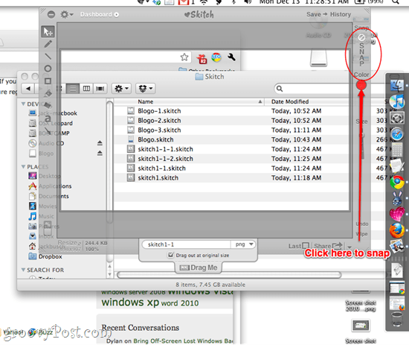Click the Finder back arrow button
Screen dimensions: 409x345
pos(28,89)
